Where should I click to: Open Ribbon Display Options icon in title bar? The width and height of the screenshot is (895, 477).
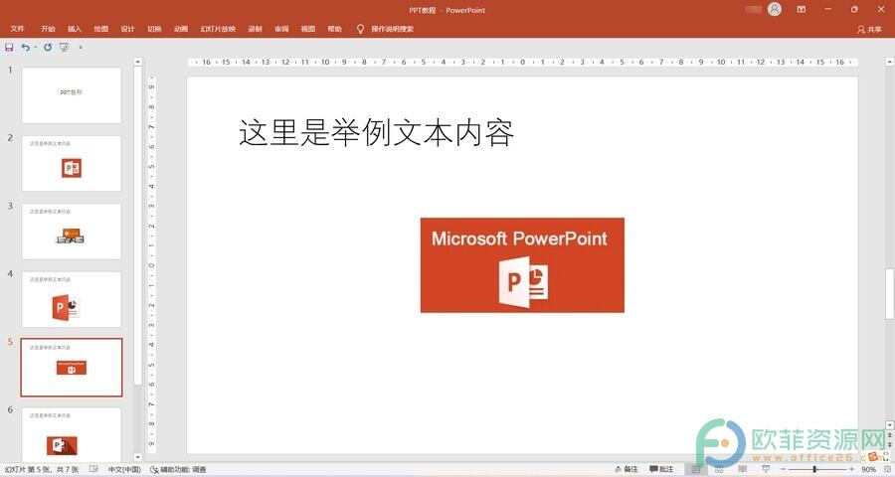click(x=802, y=9)
